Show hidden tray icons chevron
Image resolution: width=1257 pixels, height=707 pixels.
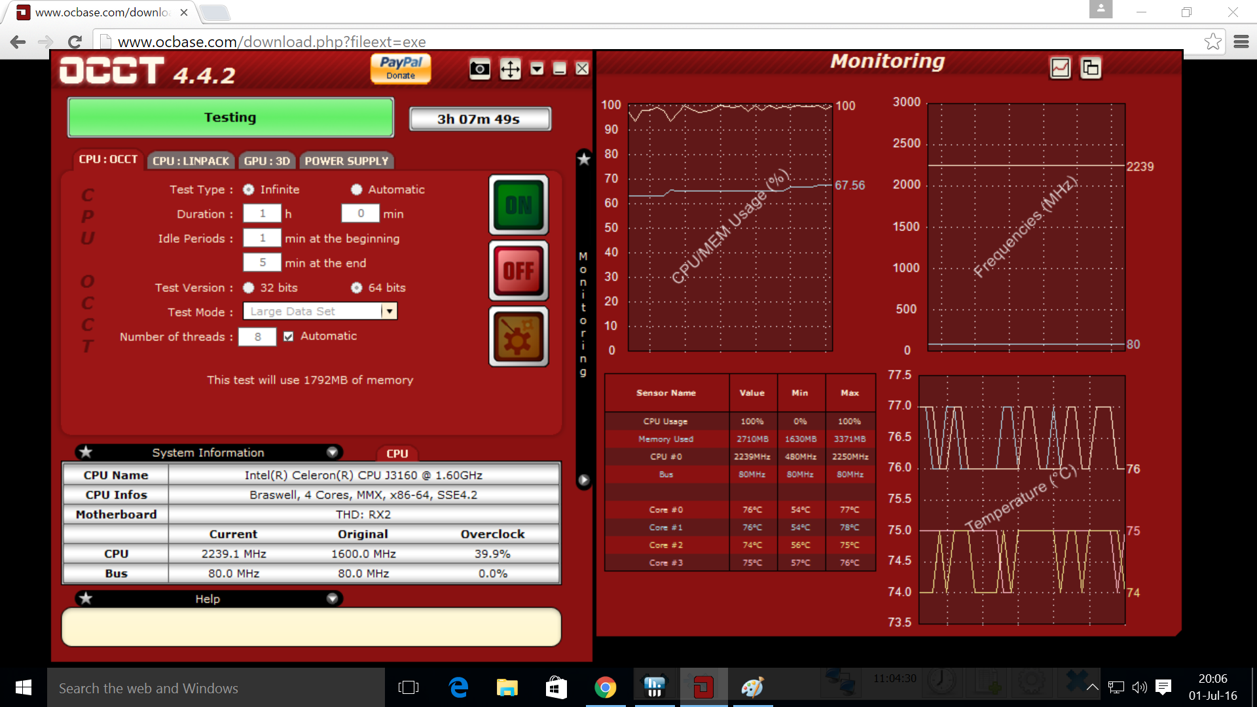1092,687
